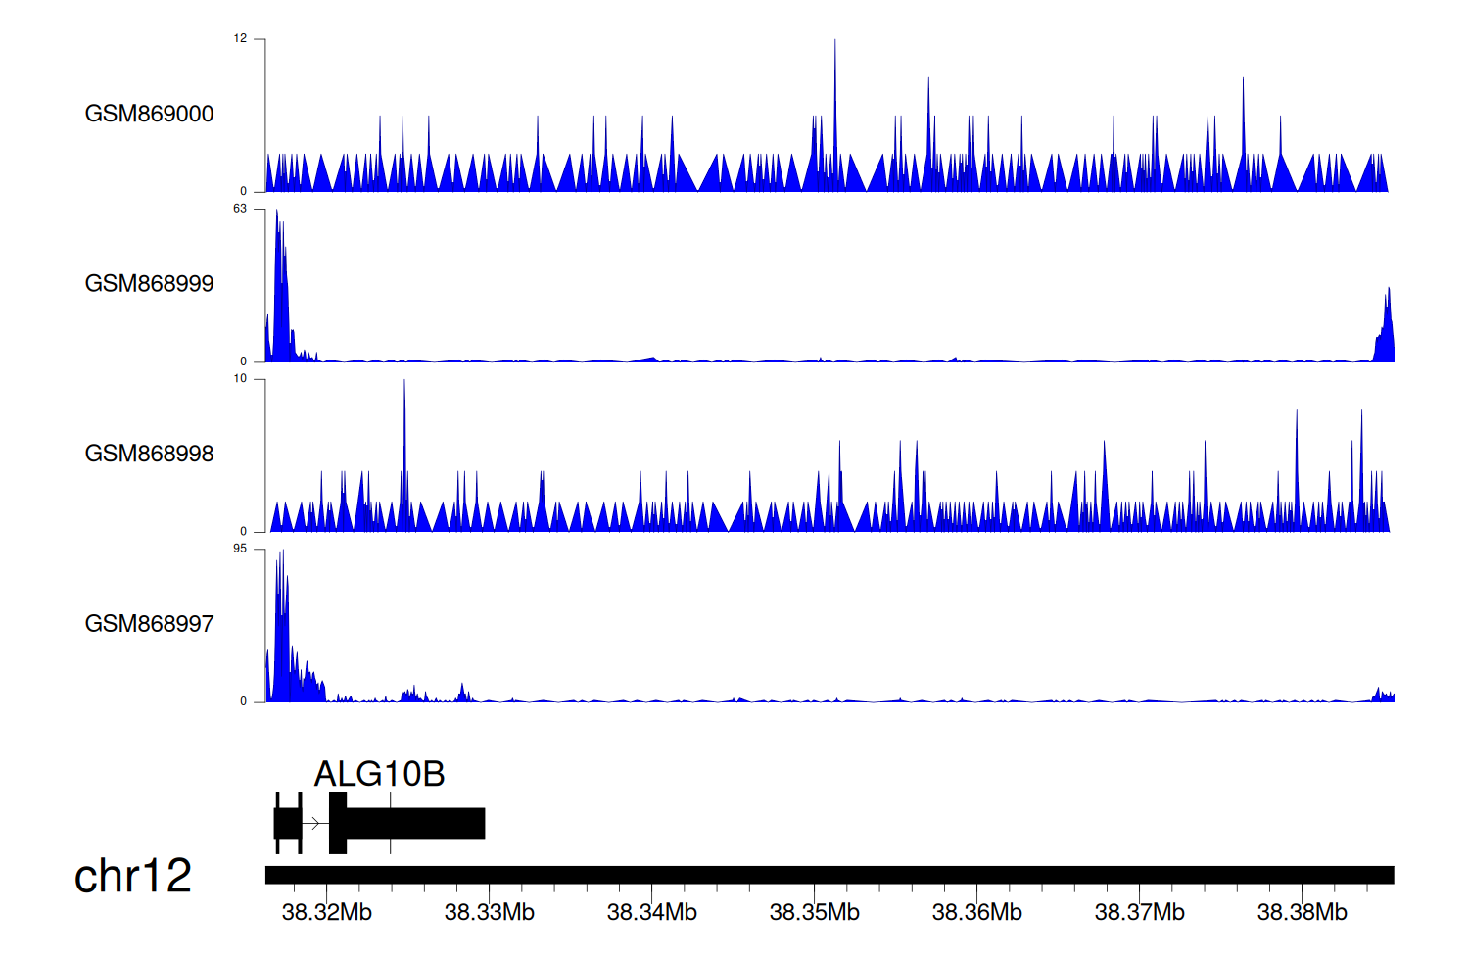This screenshot has height=960, width=1469.
Task: Select the 38.36Mb tick label
Action: pos(976,913)
